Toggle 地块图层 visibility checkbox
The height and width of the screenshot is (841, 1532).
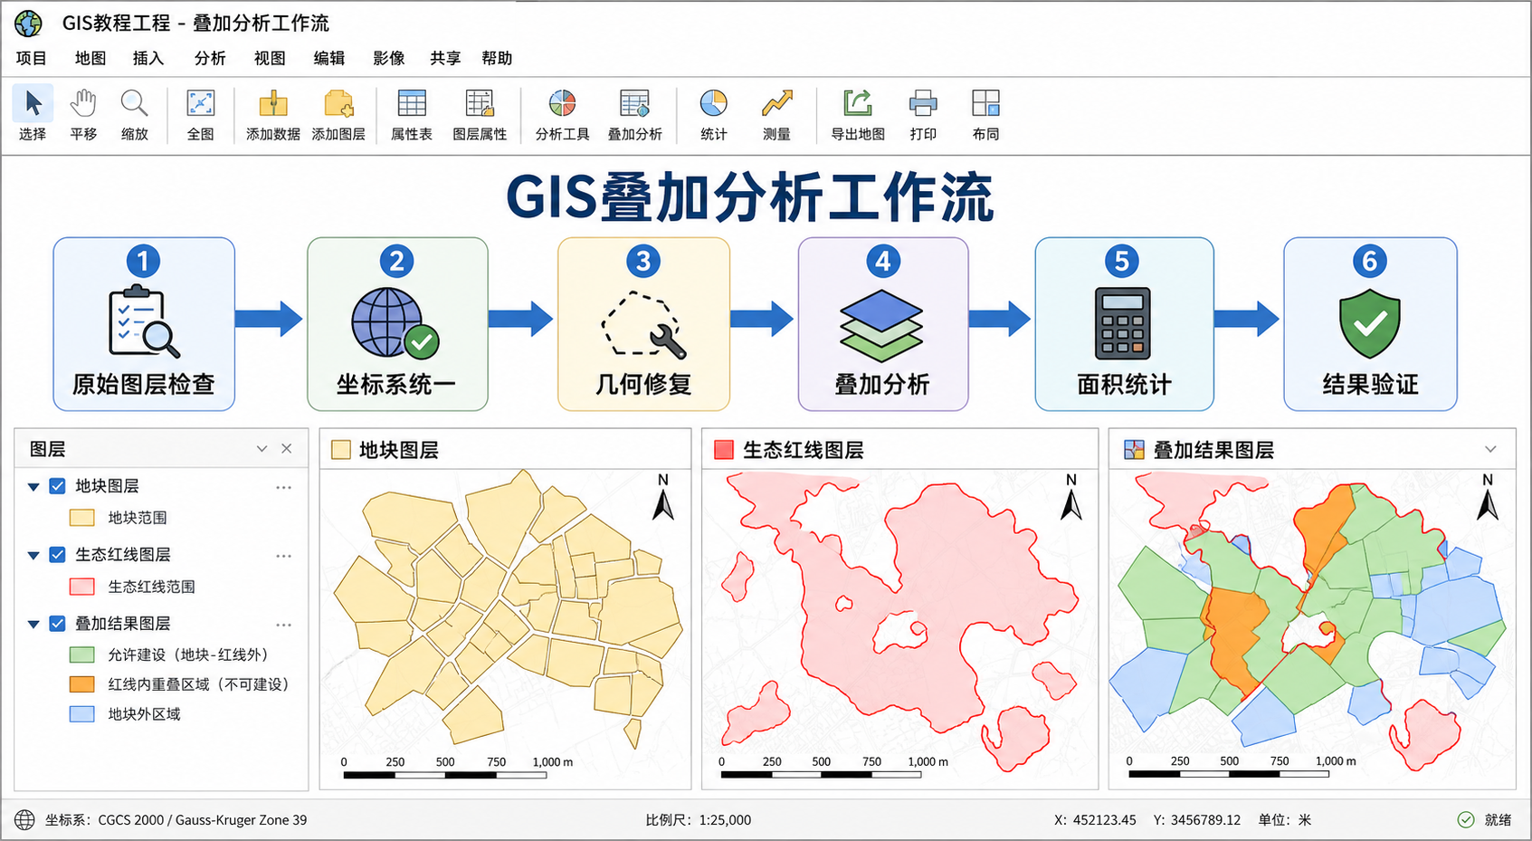(x=57, y=486)
